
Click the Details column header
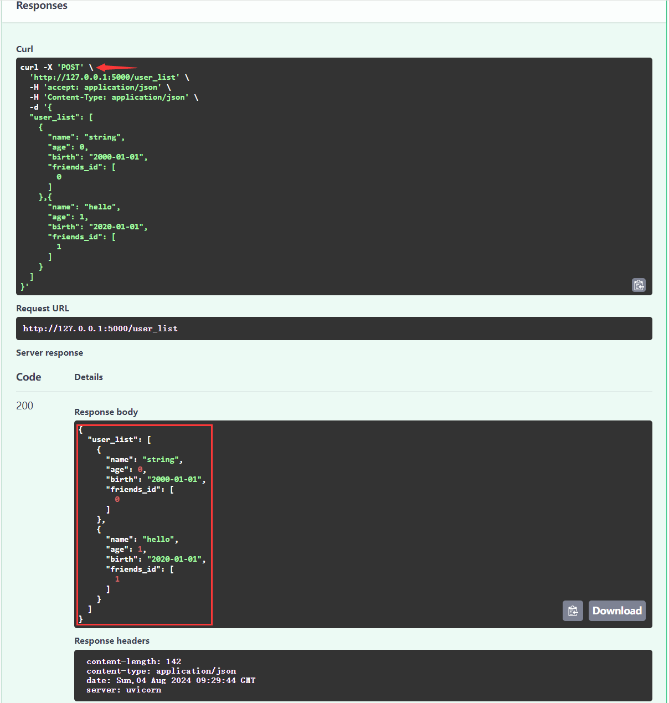89,377
